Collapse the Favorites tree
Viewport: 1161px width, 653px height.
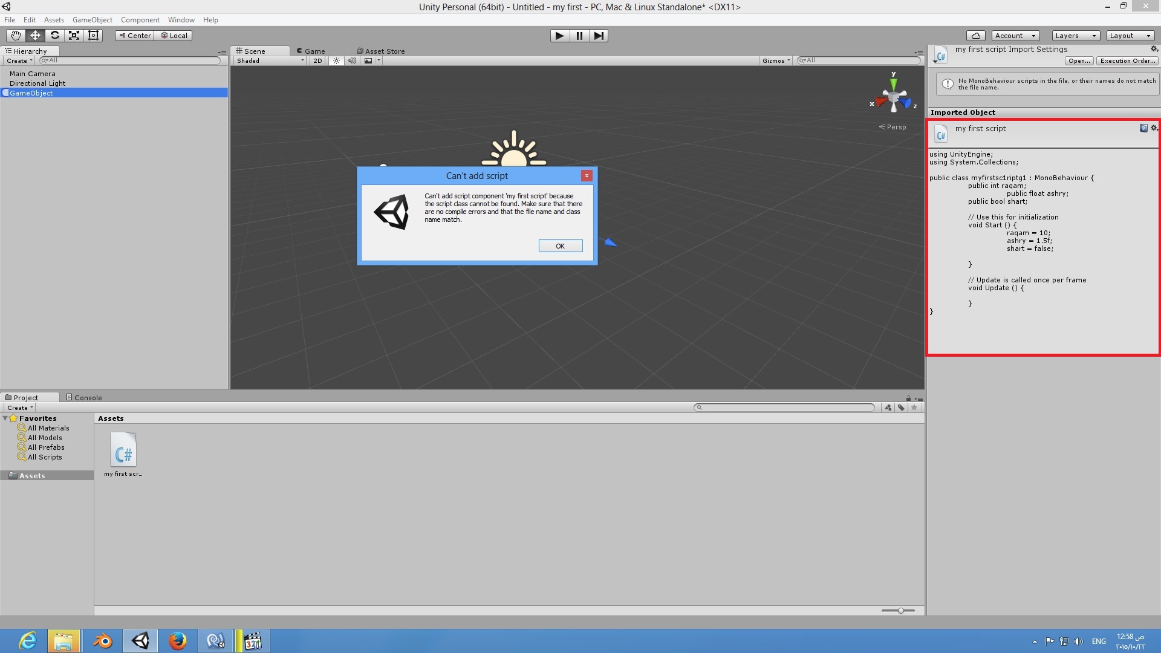(x=5, y=418)
